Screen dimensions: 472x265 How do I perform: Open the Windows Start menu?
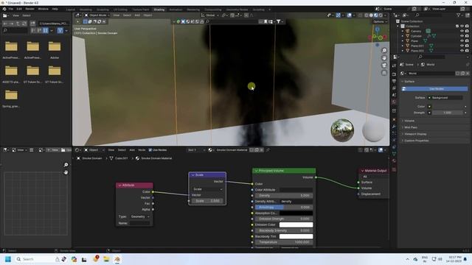tap(8, 259)
